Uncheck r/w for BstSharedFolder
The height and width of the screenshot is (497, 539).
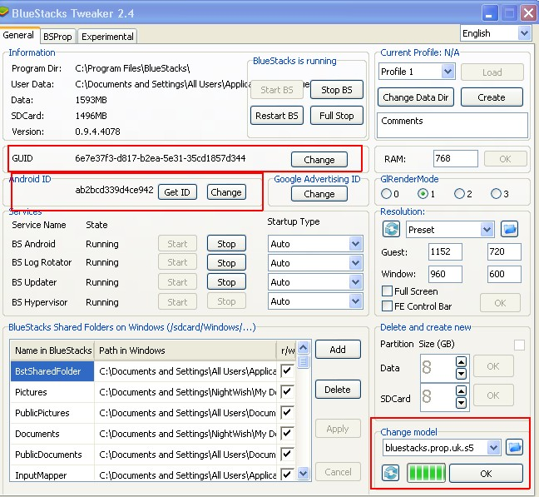coord(287,371)
